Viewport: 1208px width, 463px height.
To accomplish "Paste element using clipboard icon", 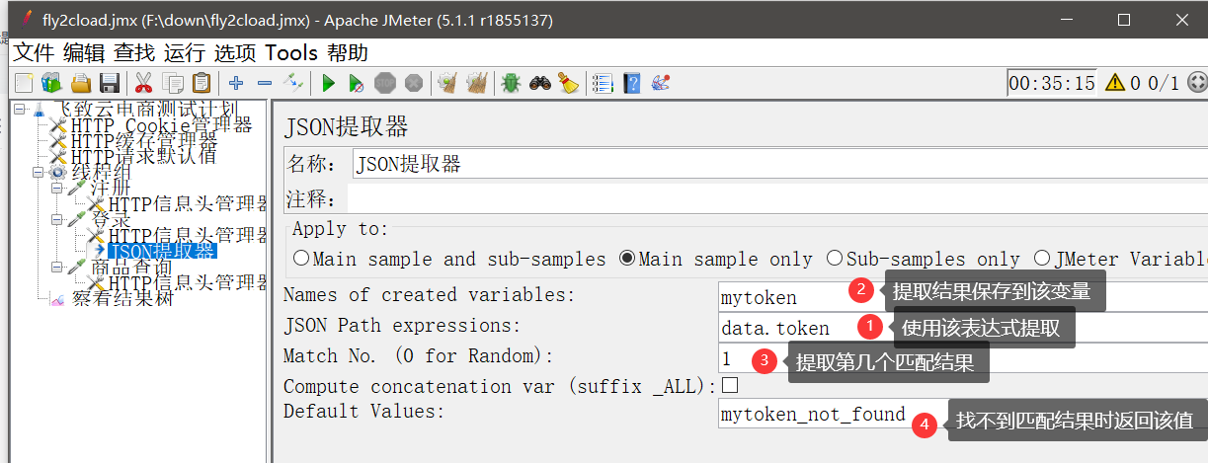I will [x=201, y=83].
